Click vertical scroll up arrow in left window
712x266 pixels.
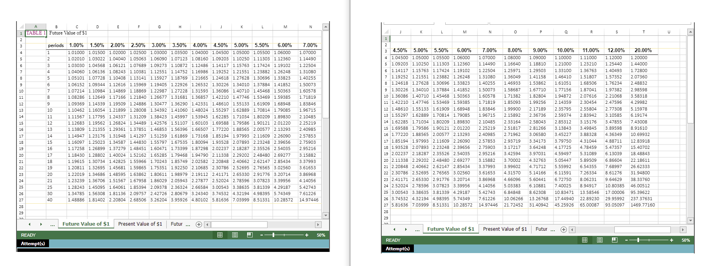click(x=325, y=27)
